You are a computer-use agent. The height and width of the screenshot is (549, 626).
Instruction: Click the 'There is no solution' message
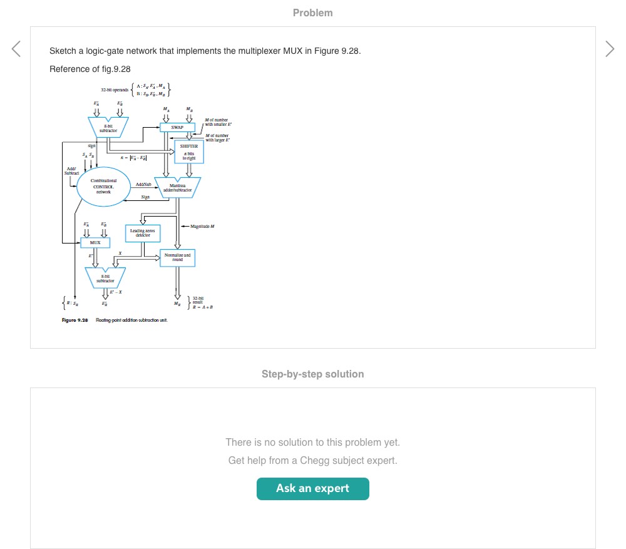pos(312,442)
